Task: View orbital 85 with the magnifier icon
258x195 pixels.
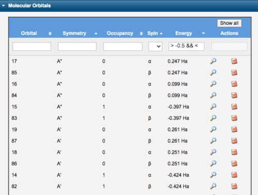Action: pos(213,72)
